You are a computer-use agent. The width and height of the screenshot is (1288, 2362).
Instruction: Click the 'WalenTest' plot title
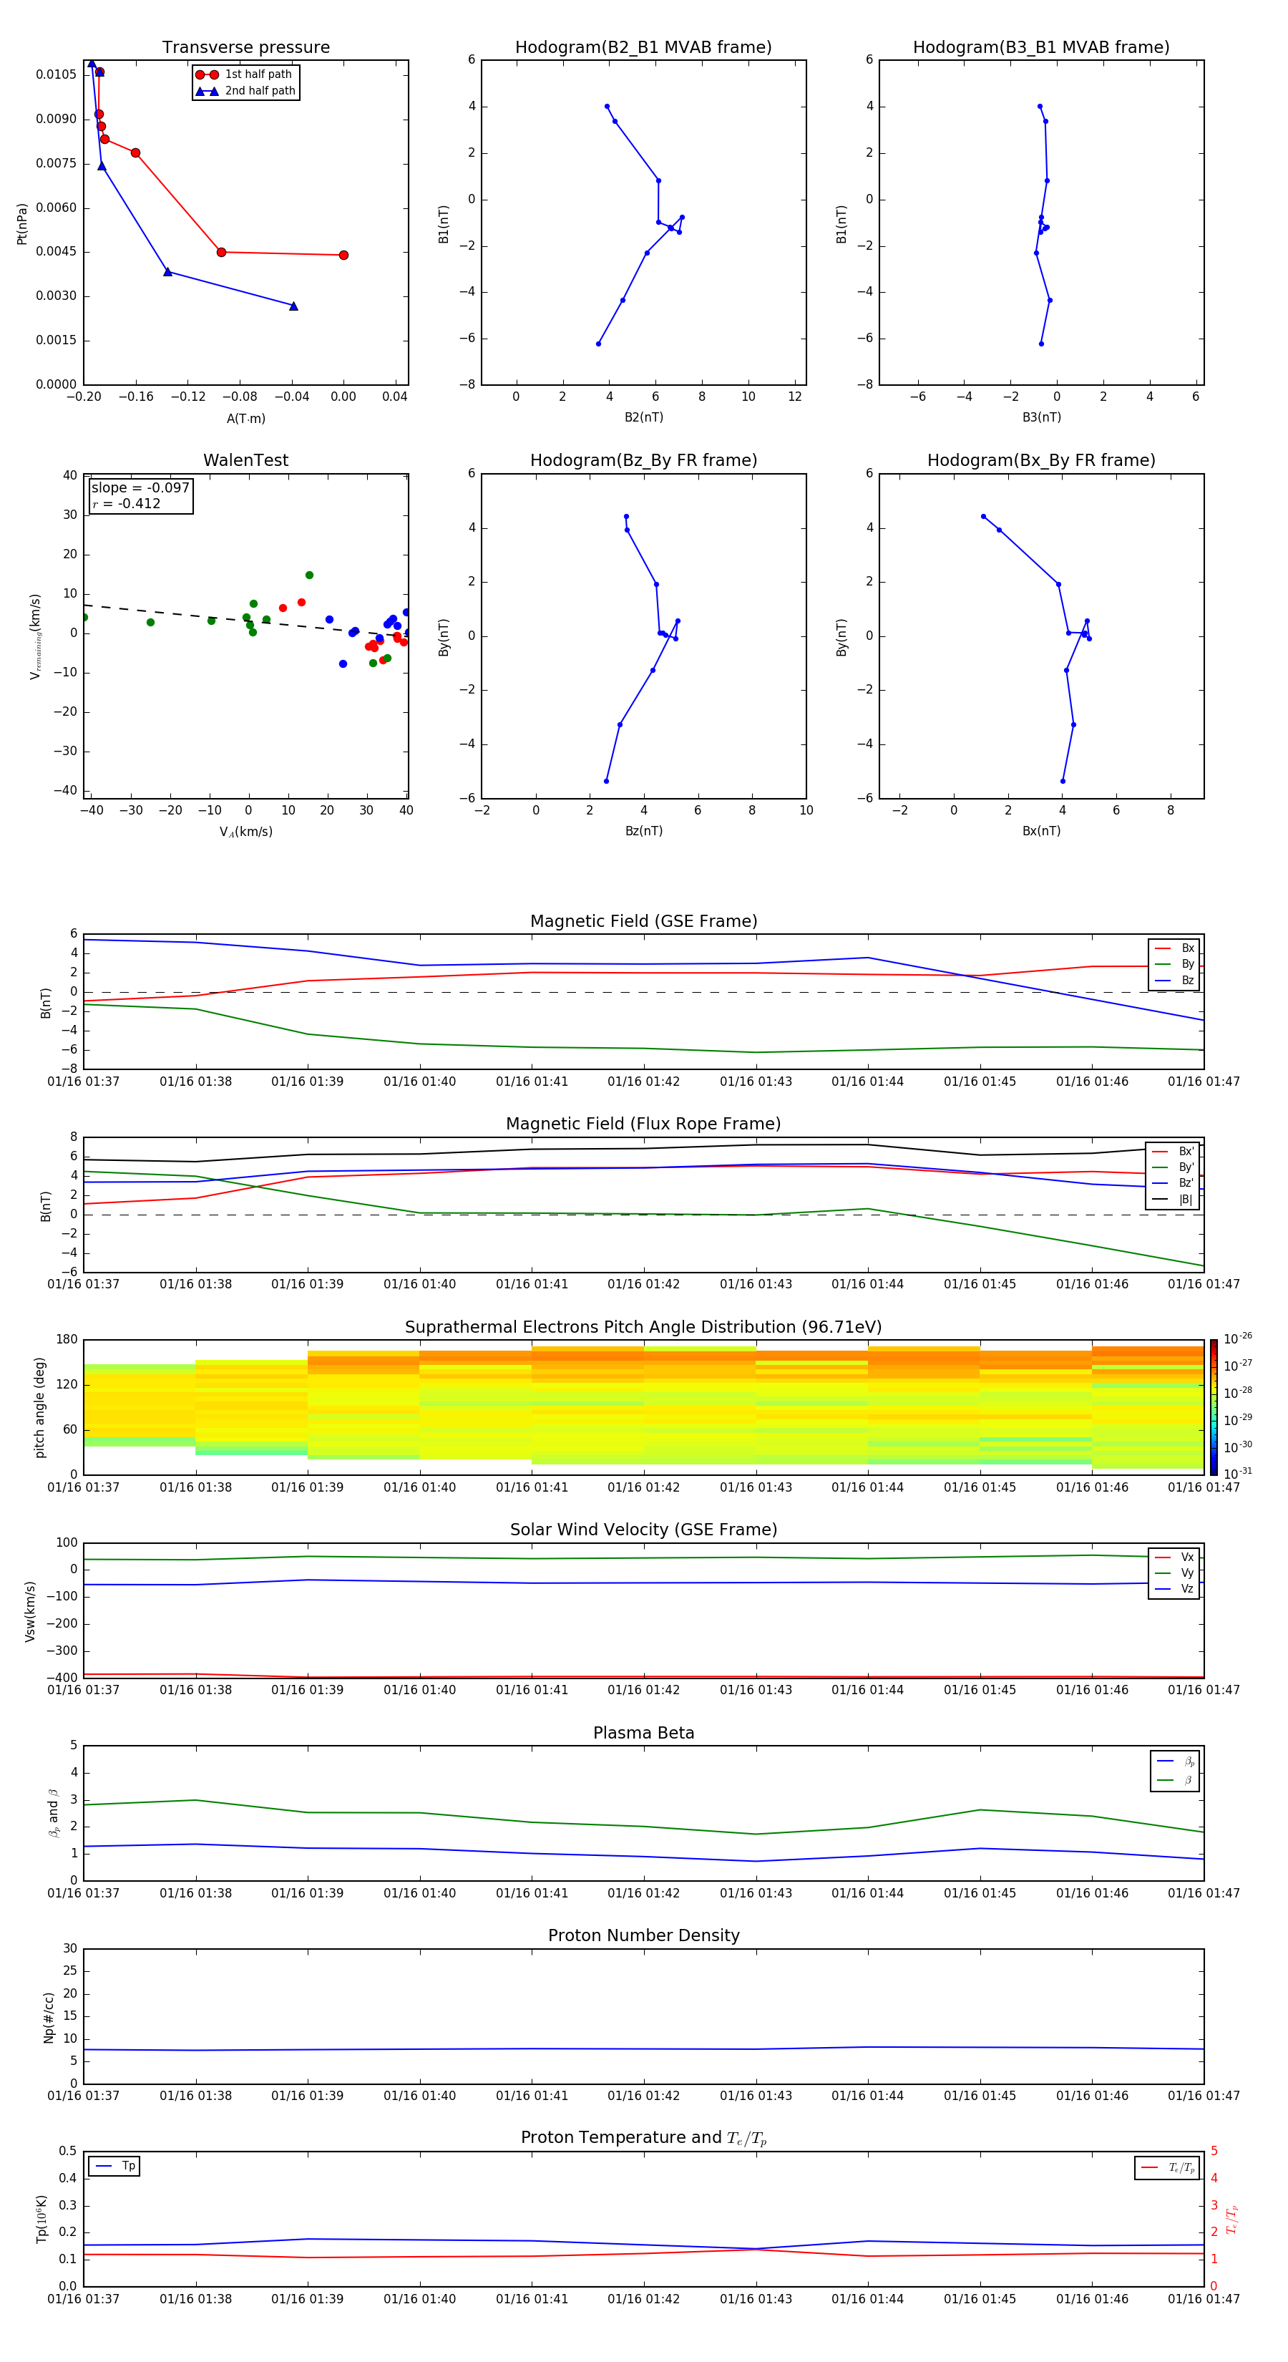tap(245, 460)
